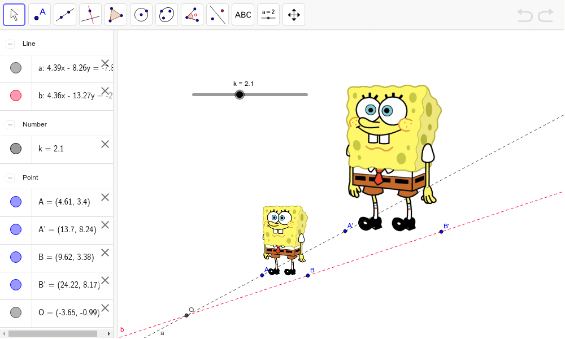Viewport: 565px width, 339px height.
Task: Delete point A with its X
Action: (105, 197)
